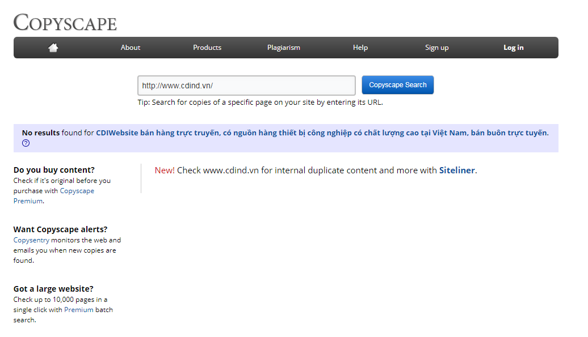The image size is (588, 337).
Task: Open the About menu
Action: coord(130,48)
